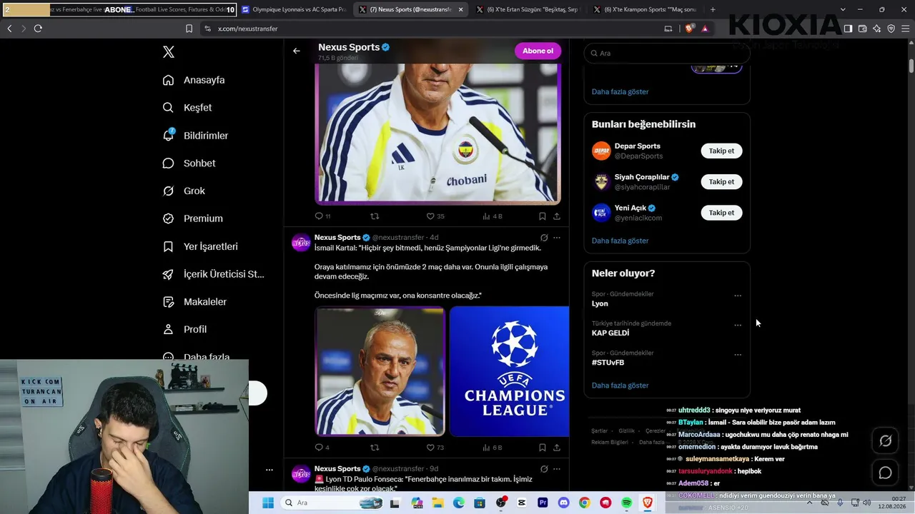The width and height of the screenshot is (915, 514).
Task: Retweet the top tweet with 35 likes
Action: click(x=374, y=216)
